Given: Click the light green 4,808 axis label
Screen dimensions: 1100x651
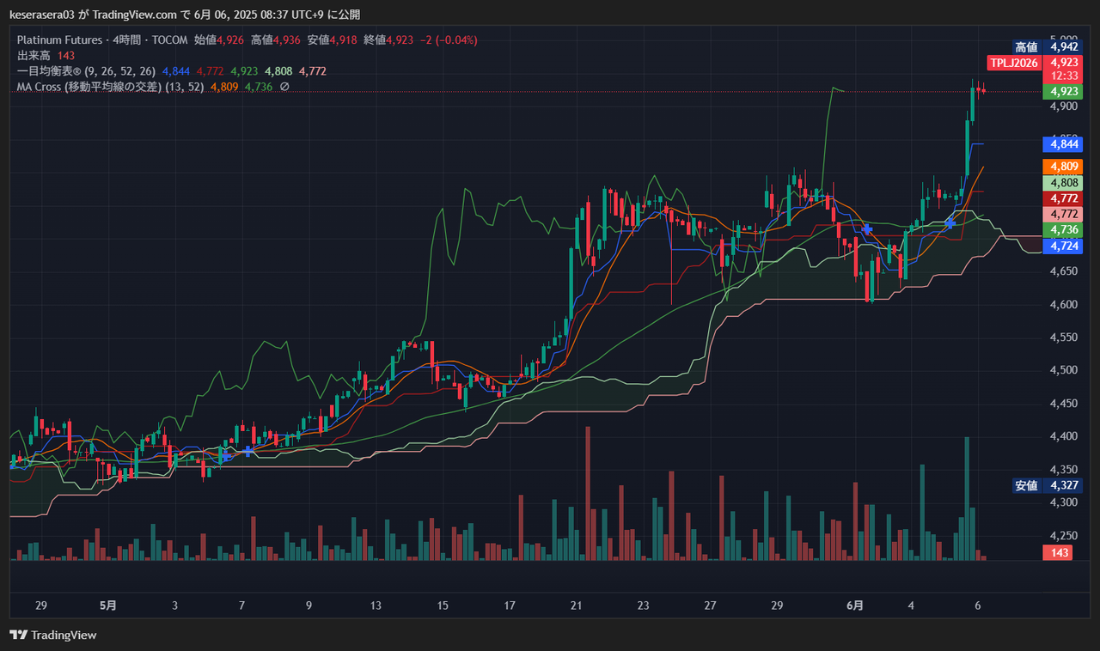Looking at the screenshot, I should pos(1061,183).
